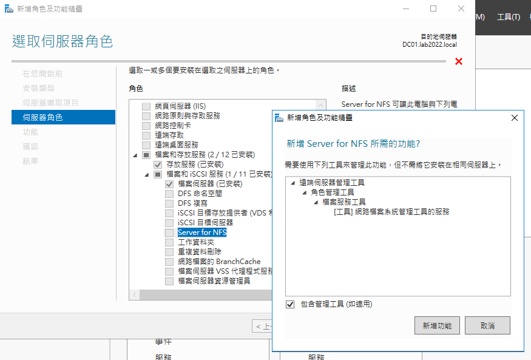The width and height of the screenshot is (531, 360).
Task: Check the 網頁伺服器 (IIS) role
Action: click(146, 106)
